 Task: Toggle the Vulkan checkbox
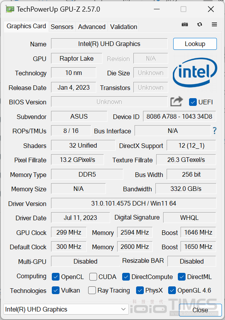56,290
